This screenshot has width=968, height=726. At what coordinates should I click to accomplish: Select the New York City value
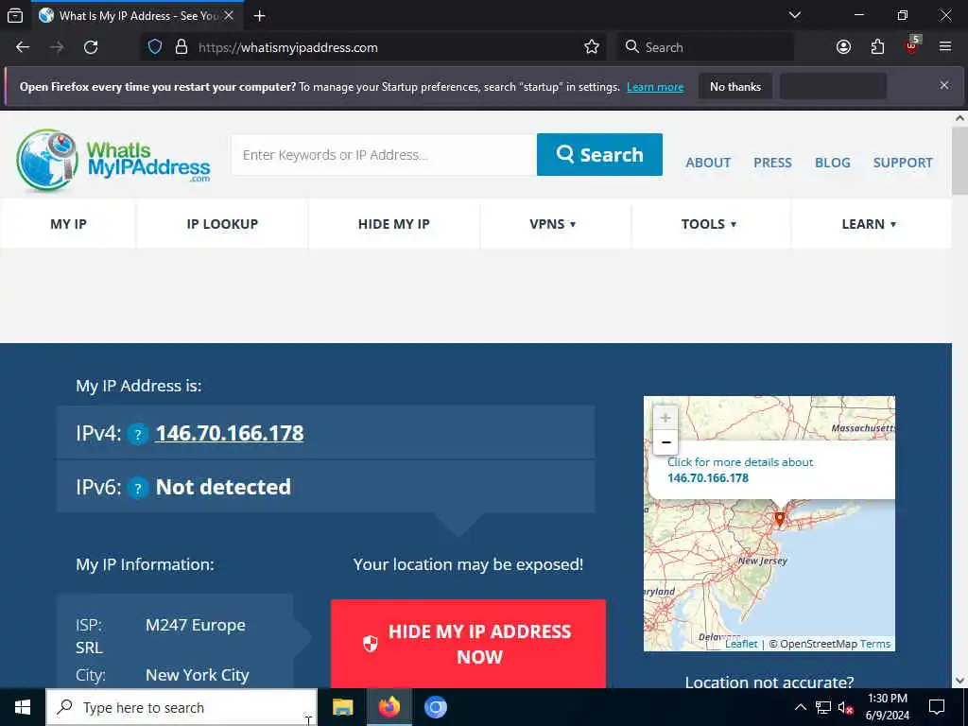tap(198, 675)
